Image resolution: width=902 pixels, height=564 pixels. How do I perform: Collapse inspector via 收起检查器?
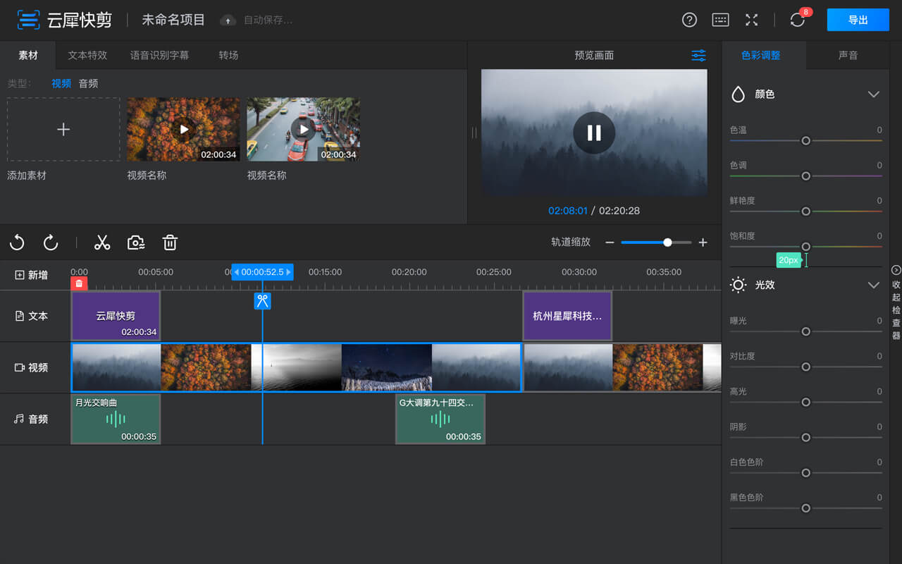pos(896,305)
